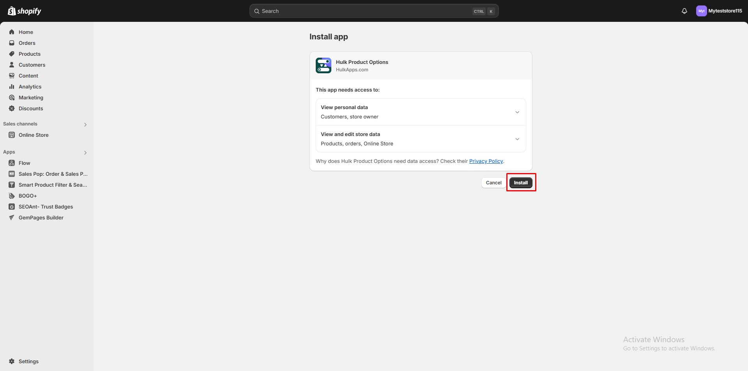The width and height of the screenshot is (748, 371).
Task: Open the notification bell
Action: 684,11
